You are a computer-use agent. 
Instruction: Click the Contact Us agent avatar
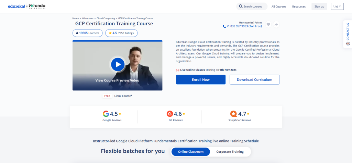[x=348, y=43]
